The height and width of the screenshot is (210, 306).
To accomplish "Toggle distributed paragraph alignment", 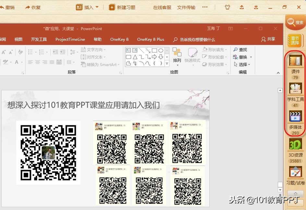I will pyautogui.click(x=59, y=62).
